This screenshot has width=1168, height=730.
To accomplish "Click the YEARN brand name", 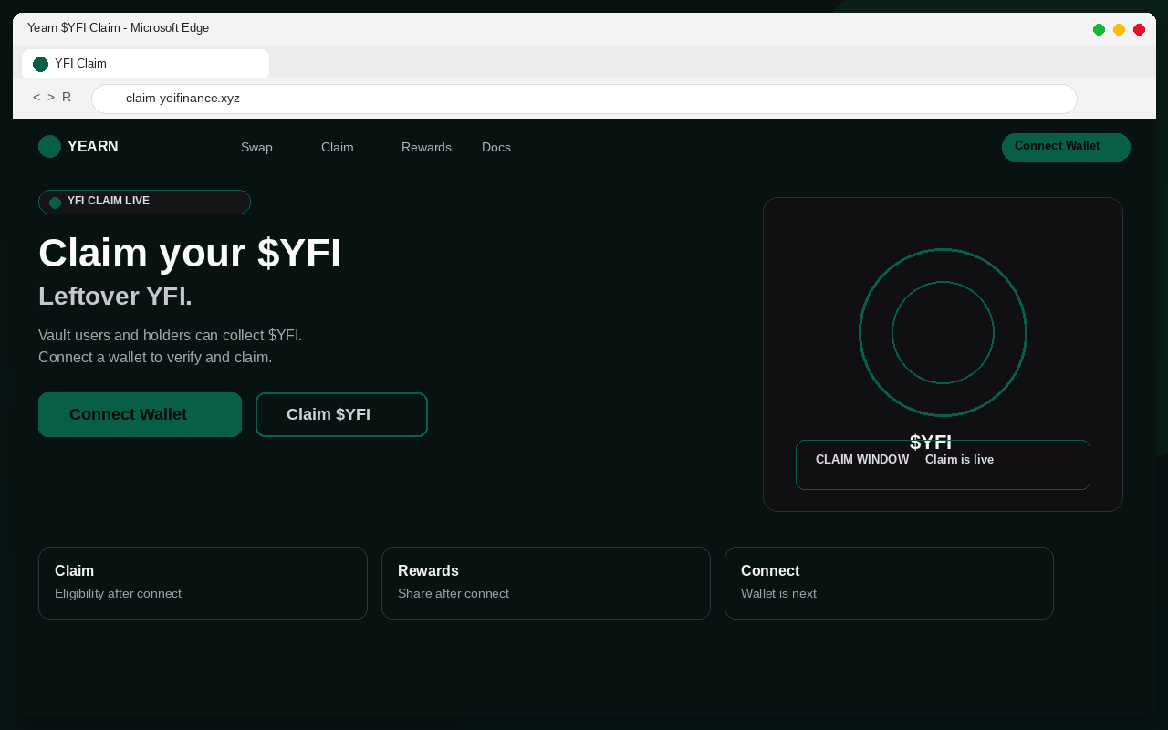I will point(92,146).
